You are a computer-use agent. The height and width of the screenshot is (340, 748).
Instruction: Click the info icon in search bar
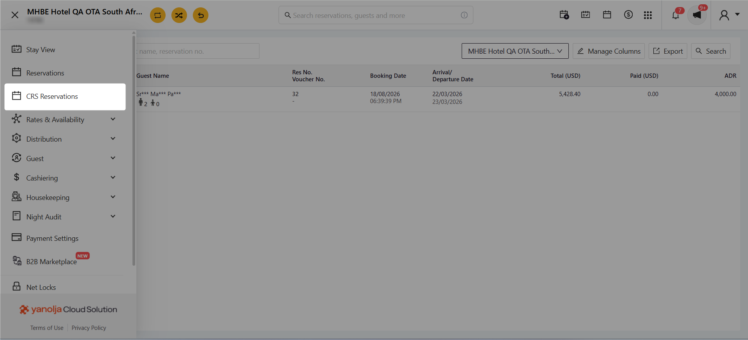coord(464,15)
